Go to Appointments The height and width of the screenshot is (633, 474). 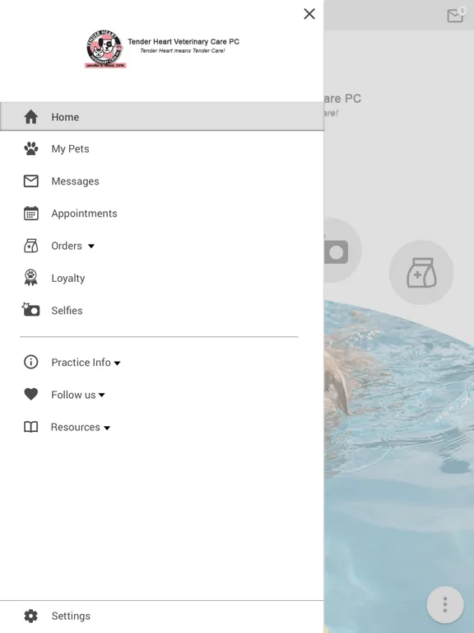coord(84,213)
